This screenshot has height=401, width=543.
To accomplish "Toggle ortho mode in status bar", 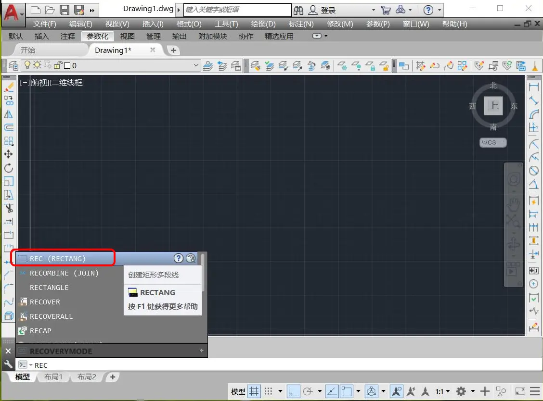I will click(x=293, y=391).
